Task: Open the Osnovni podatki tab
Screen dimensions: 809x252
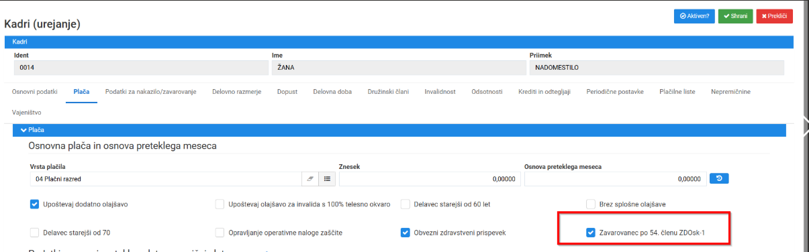Action: coord(35,91)
